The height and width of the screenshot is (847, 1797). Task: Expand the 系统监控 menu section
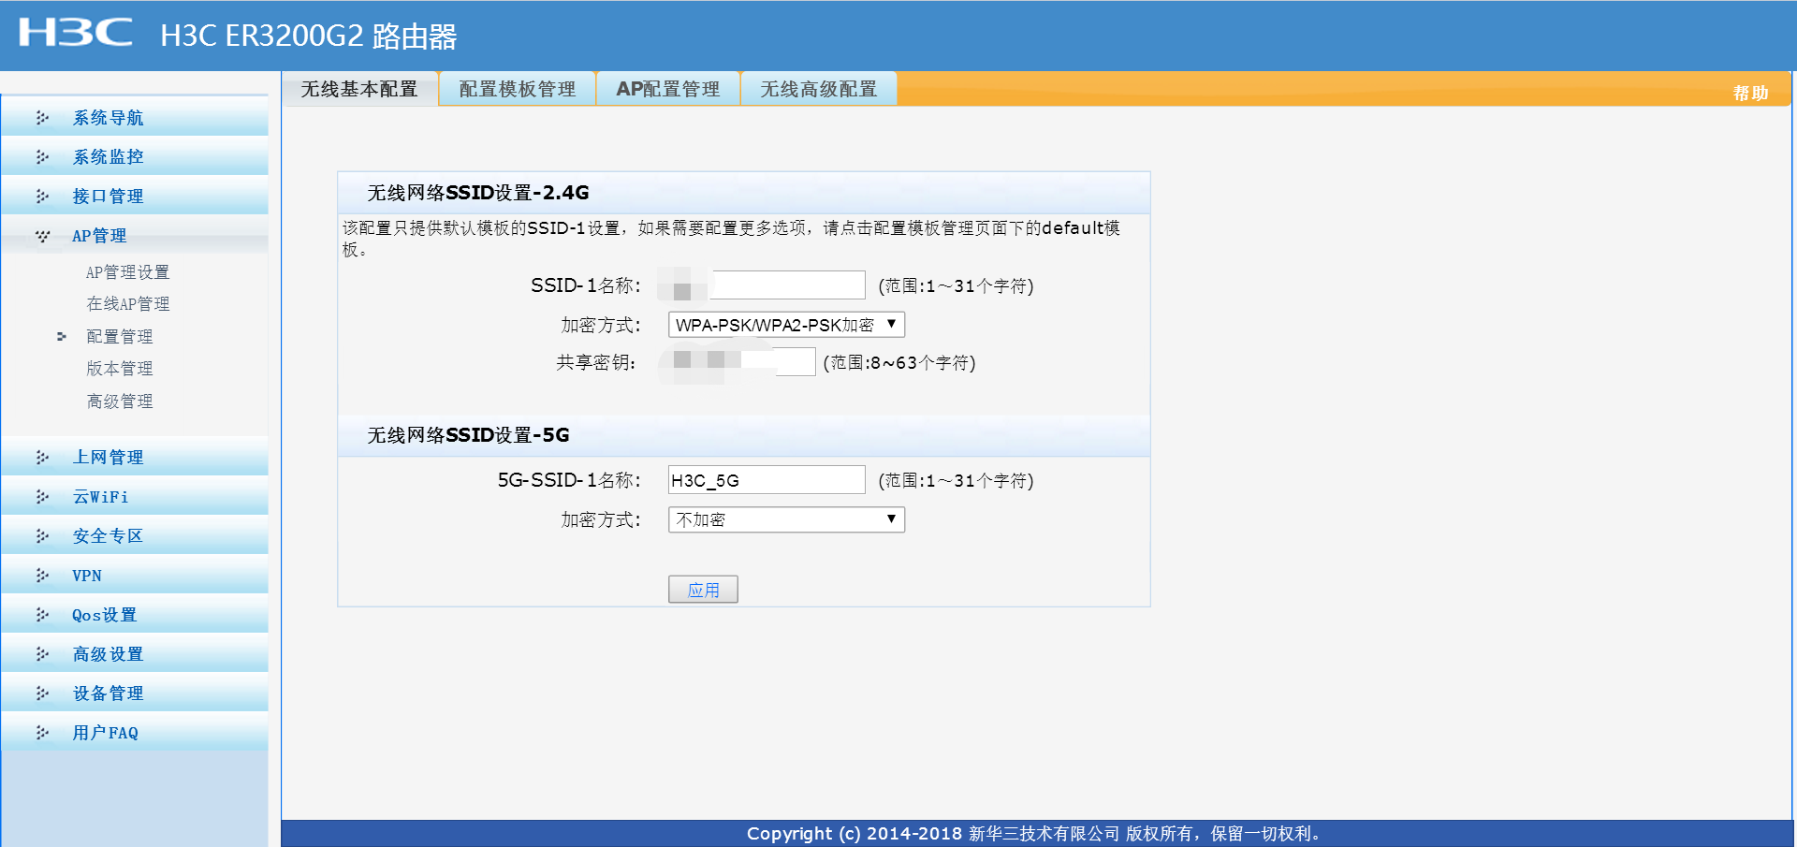[x=135, y=157]
